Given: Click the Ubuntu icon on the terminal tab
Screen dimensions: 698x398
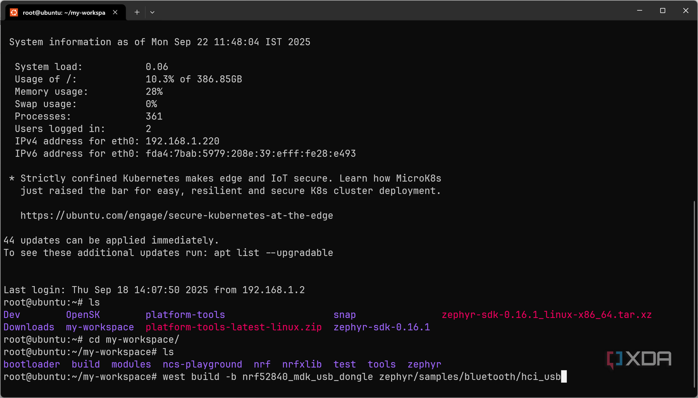Looking at the screenshot, I should tap(14, 12).
